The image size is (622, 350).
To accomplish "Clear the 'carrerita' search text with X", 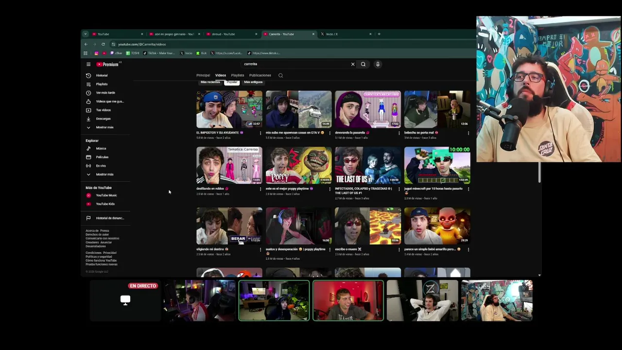I will pos(353,64).
